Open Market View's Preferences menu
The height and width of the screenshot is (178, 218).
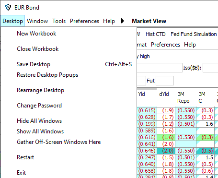click(x=165, y=45)
